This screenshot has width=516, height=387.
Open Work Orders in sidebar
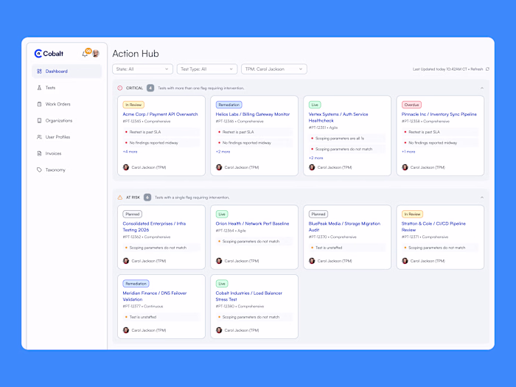pos(67,104)
